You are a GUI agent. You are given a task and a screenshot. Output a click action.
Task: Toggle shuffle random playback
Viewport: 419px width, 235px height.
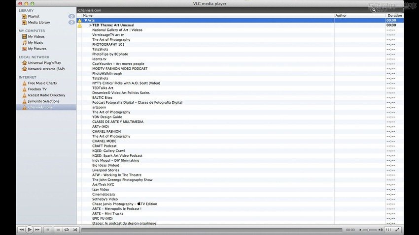pyautogui.click(x=75, y=230)
